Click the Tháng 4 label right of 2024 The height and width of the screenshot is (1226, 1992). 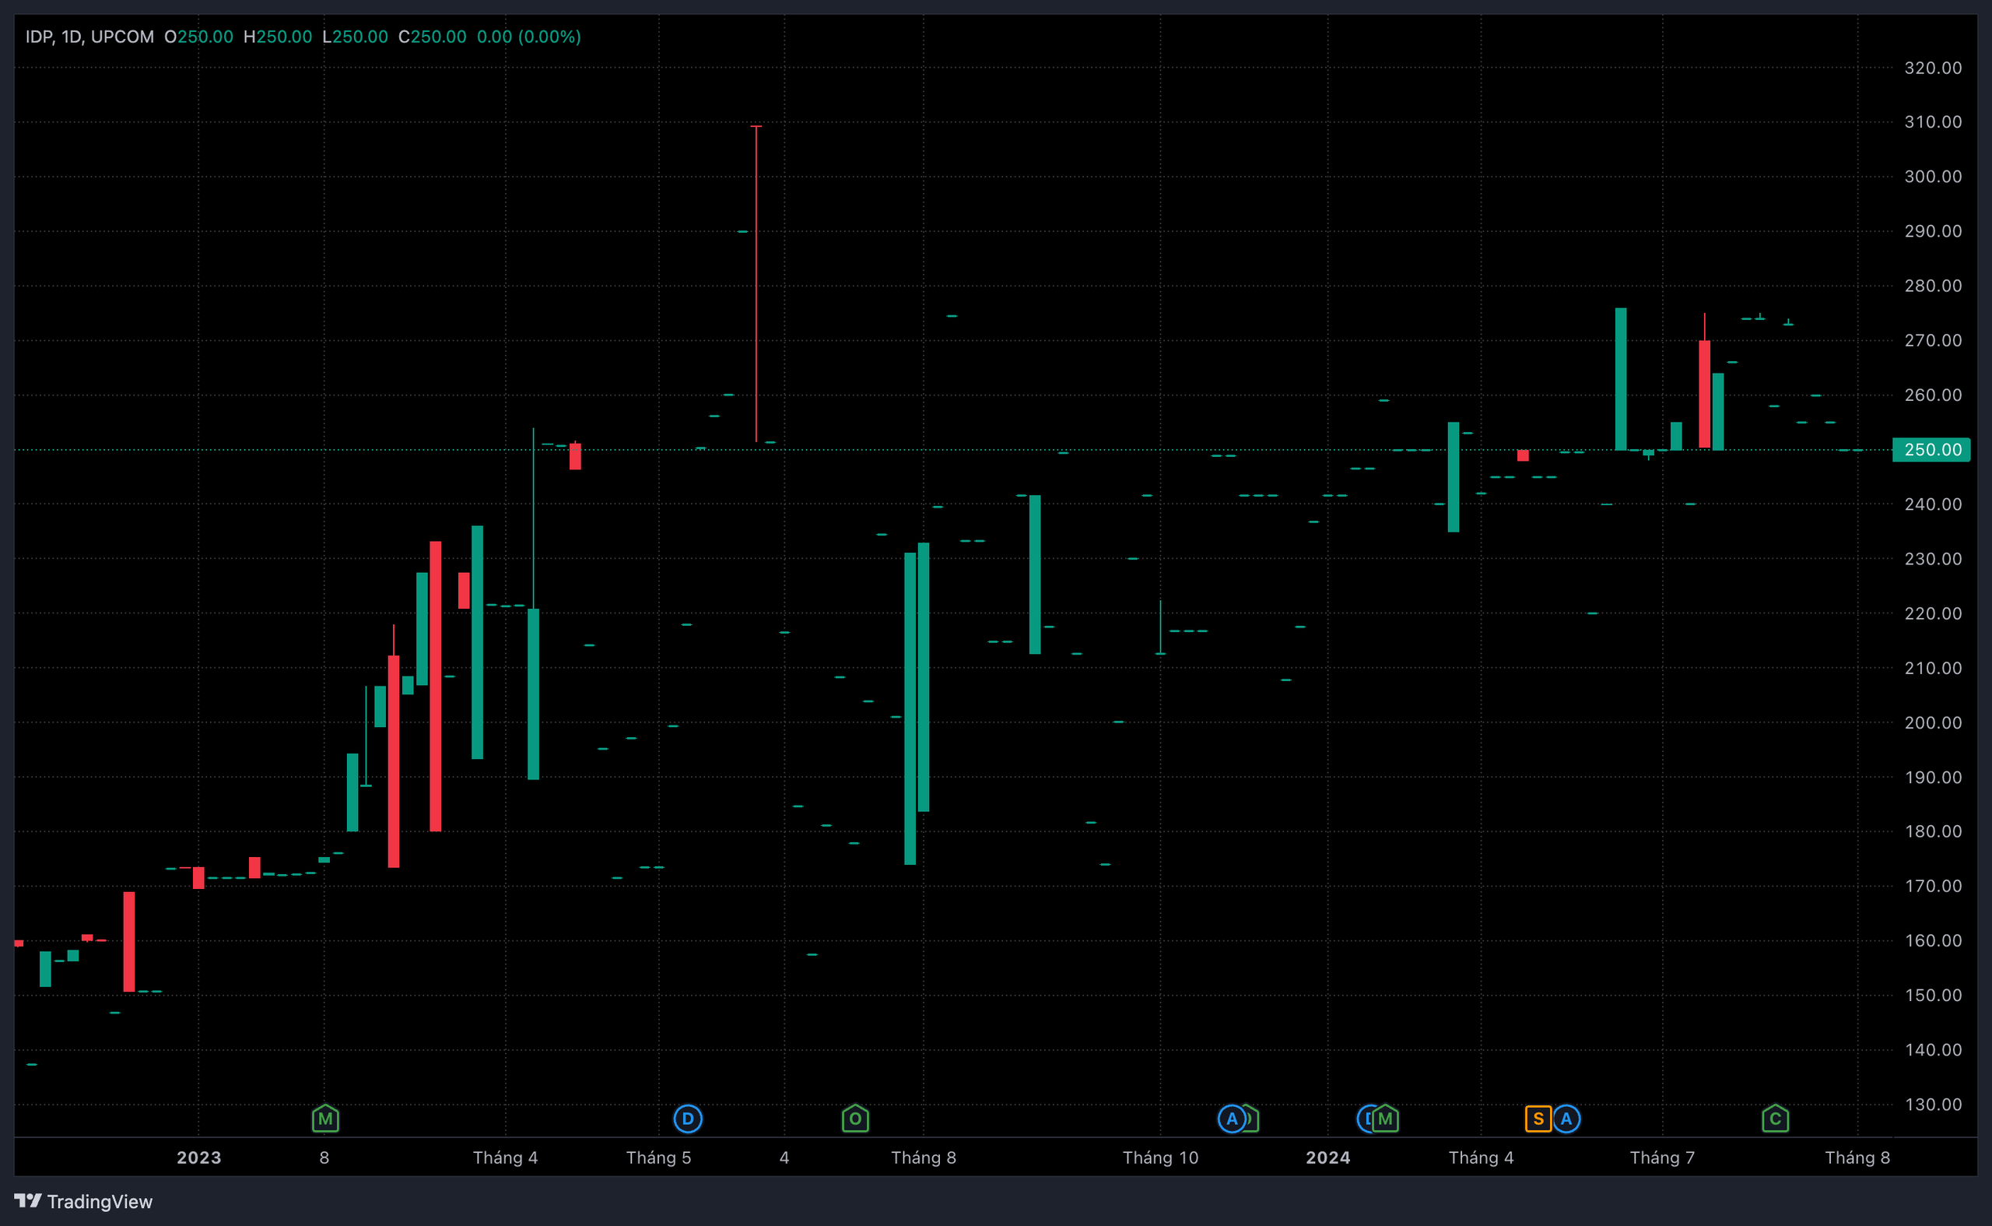[1481, 1158]
